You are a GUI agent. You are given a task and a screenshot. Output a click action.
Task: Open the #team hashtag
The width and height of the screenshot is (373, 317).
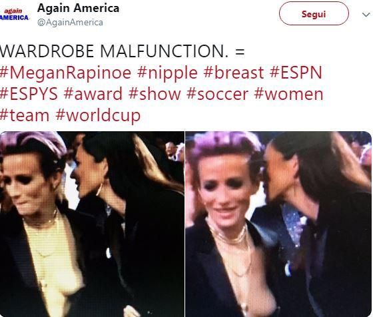(x=25, y=115)
